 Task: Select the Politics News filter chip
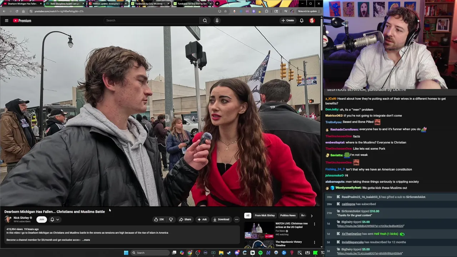tap(288, 216)
